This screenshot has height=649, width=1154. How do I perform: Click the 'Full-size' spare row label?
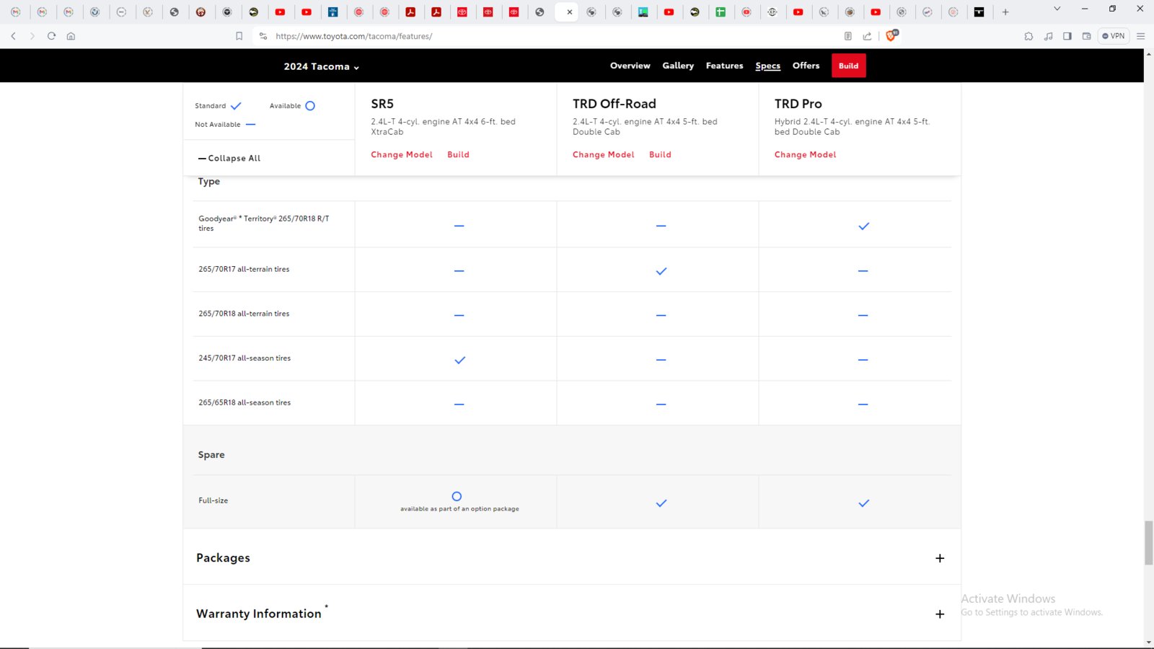(213, 500)
